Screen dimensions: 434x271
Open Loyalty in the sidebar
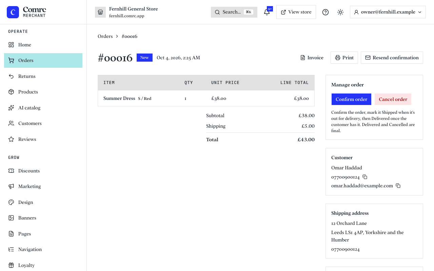[x=43, y=265]
